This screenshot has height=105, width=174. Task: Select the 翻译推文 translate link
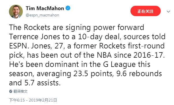point(20,91)
